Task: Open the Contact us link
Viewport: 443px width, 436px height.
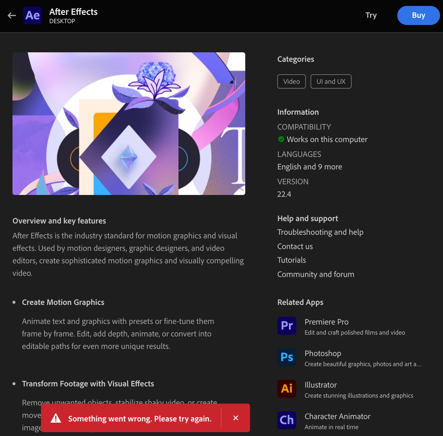Action: coord(295,246)
